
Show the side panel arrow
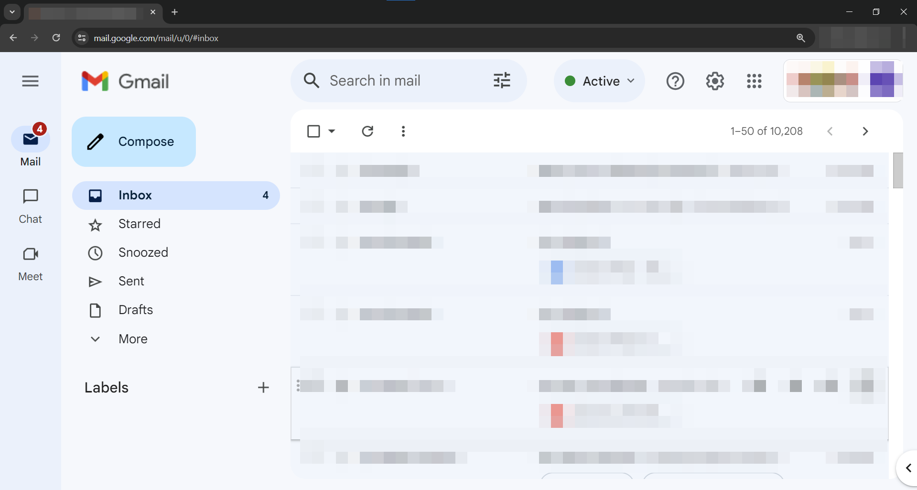[x=908, y=468]
